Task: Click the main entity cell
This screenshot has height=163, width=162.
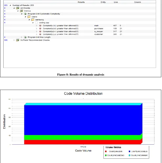Action: point(97,26)
